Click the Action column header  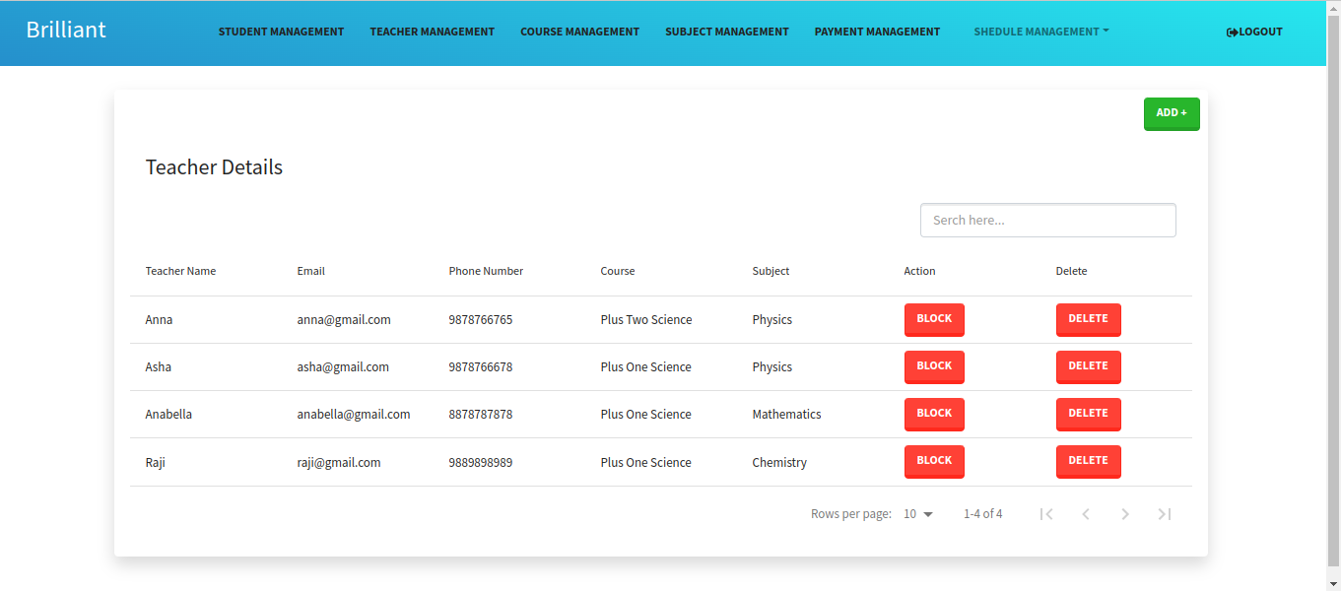coord(919,271)
